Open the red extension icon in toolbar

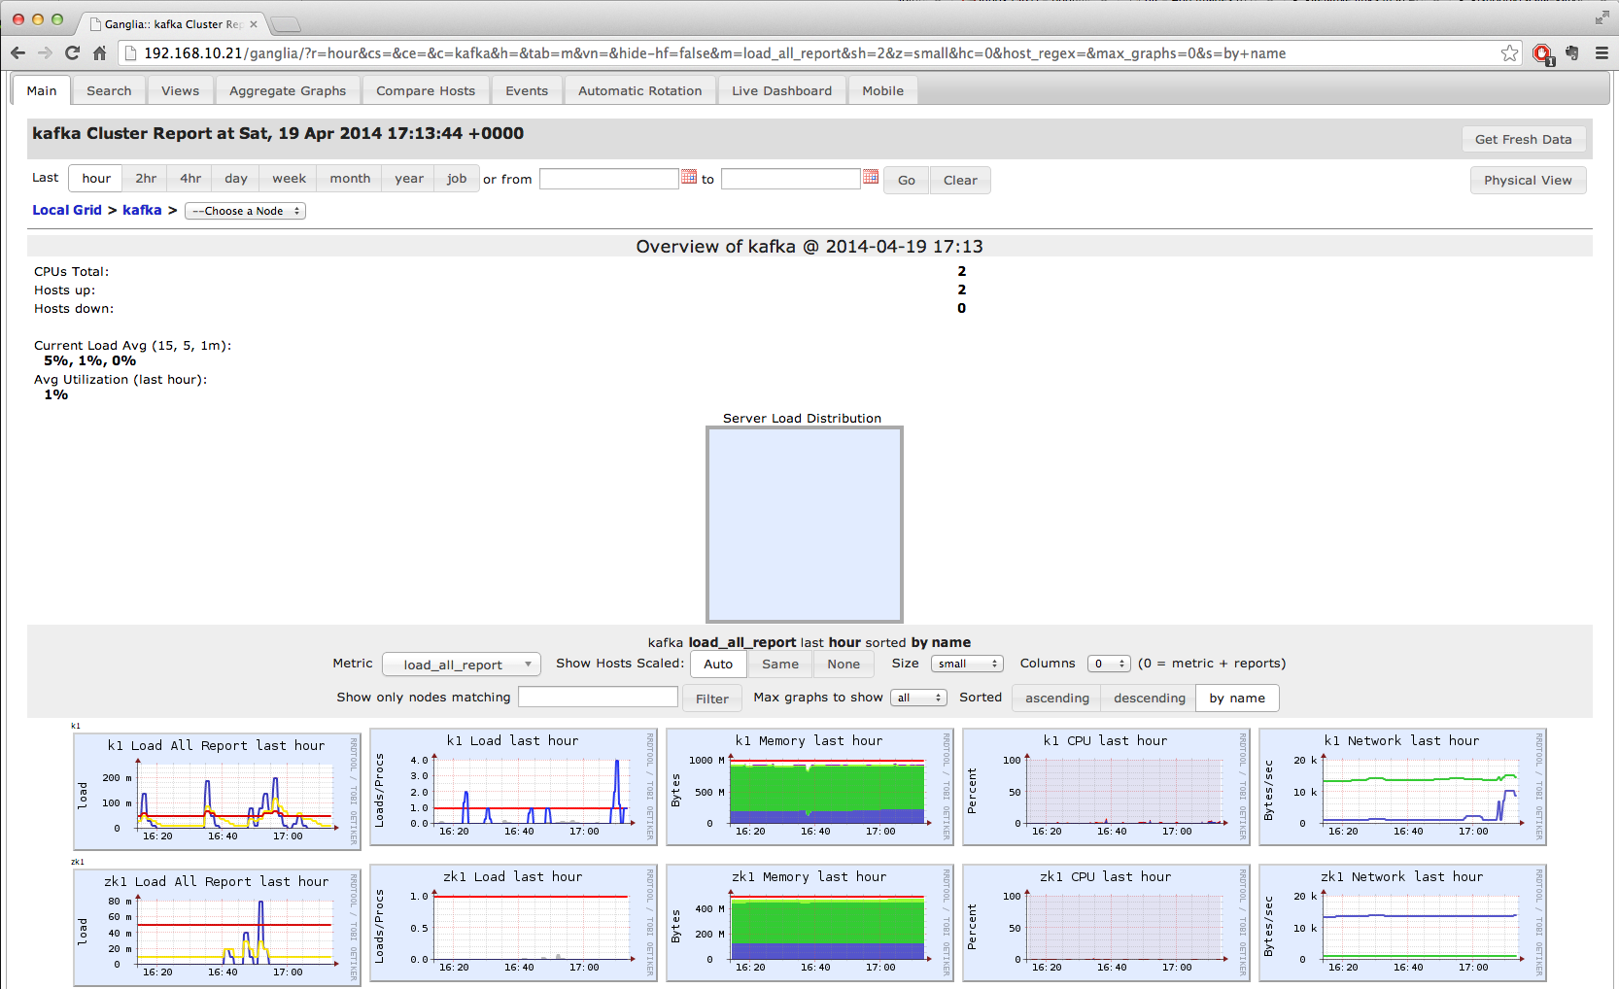click(1542, 54)
